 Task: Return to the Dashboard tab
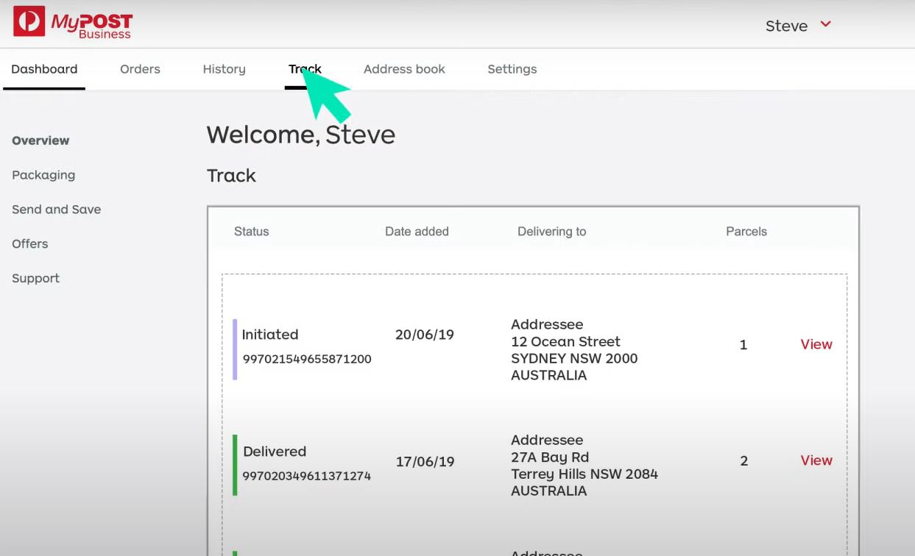point(44,68)
